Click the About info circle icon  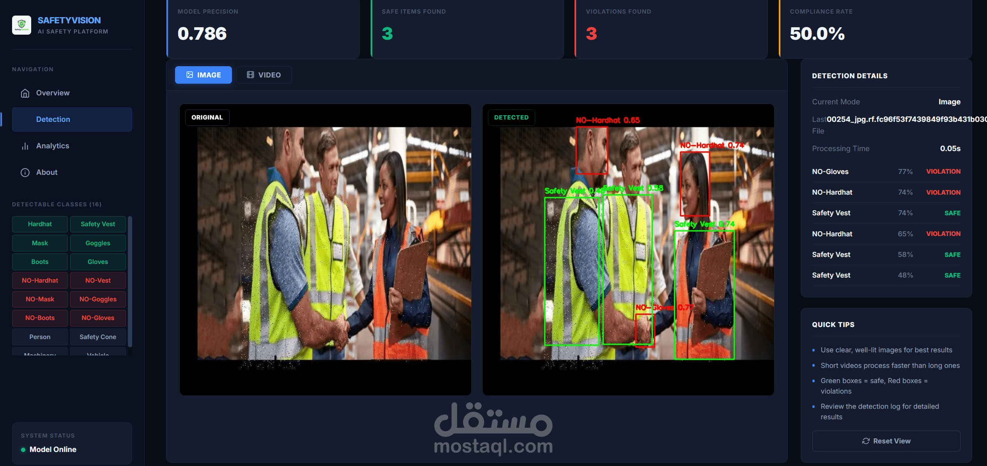click(25, 172)
